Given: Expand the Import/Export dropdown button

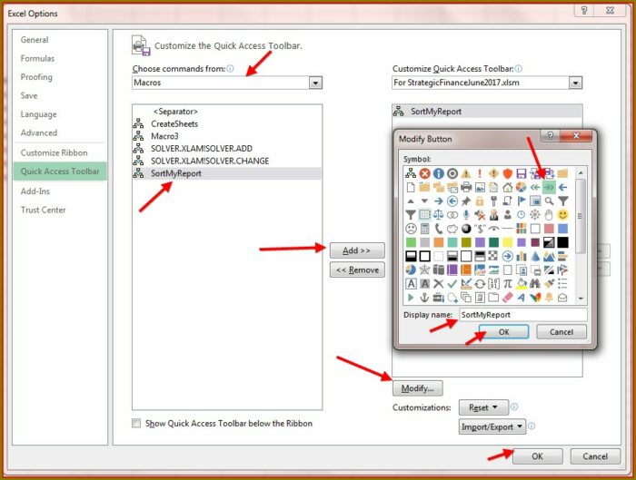Looking at the screenshot, I should (492, 426).
